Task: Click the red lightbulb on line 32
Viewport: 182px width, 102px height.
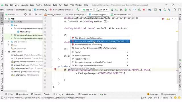Action: pyautogui.click(x=55, y=69)
